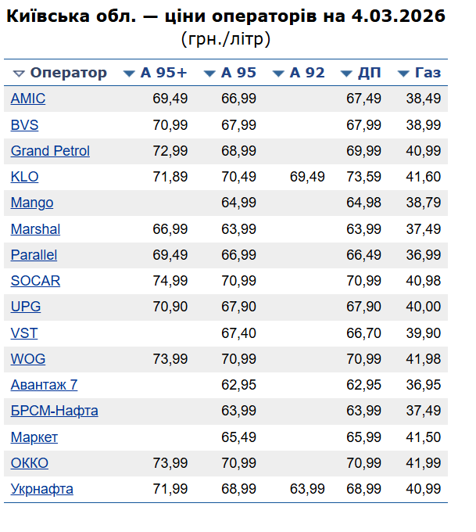
Task: Click the sort arrow beside Газ
Action: [403, 74]
